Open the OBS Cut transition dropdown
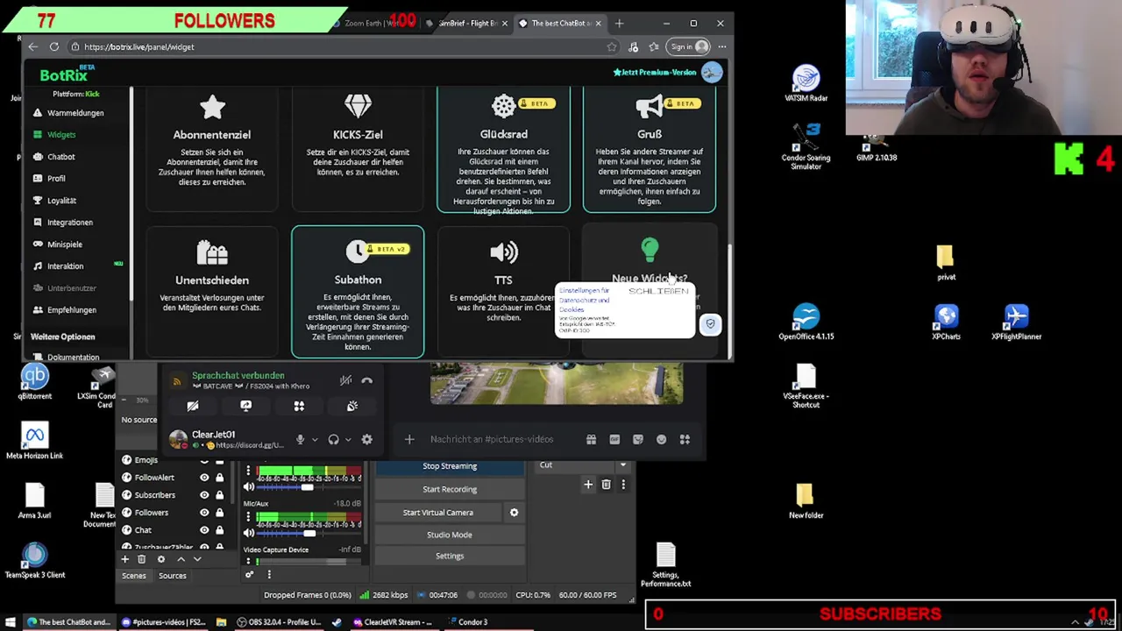Screen dimensions: 1122x631 (x=583, y=465)
